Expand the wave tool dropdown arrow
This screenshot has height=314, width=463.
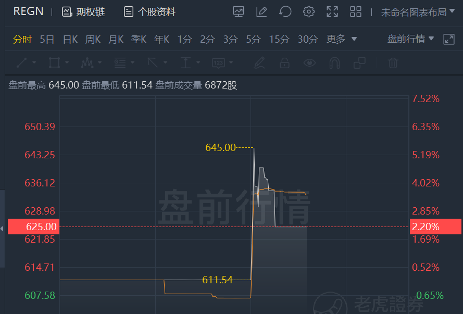pos(99,62)
